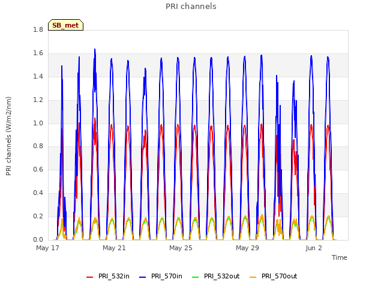Screen dimensions: 384x288
Task: Click the green PRI_532out legend swatch
Action: pos(196,277)
